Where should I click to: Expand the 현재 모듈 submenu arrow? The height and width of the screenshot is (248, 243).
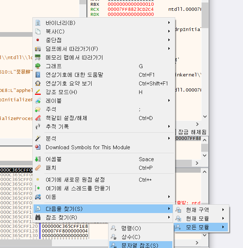[223, 218]
